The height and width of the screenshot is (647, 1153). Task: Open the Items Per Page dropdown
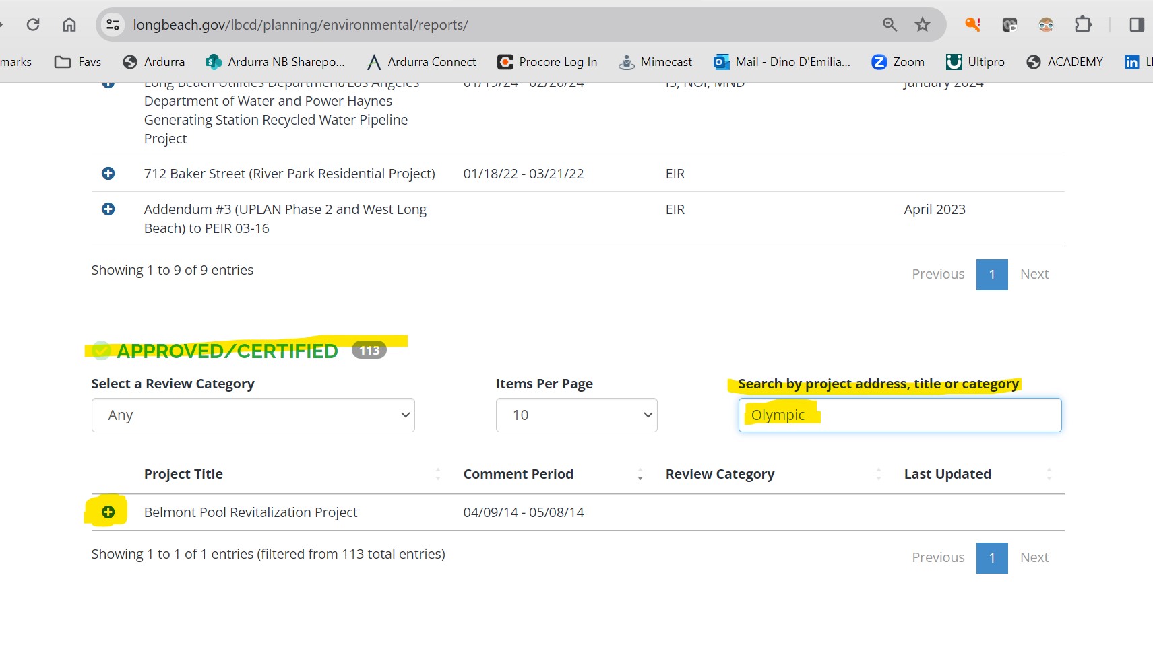pyautogui.click(x=576, y=415)
